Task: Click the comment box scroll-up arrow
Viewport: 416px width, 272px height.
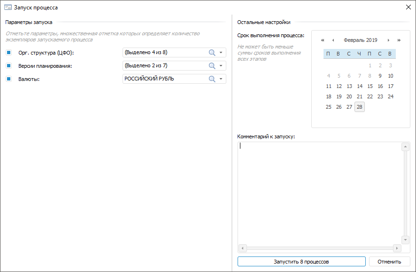Action: click(x=405, y=147)
